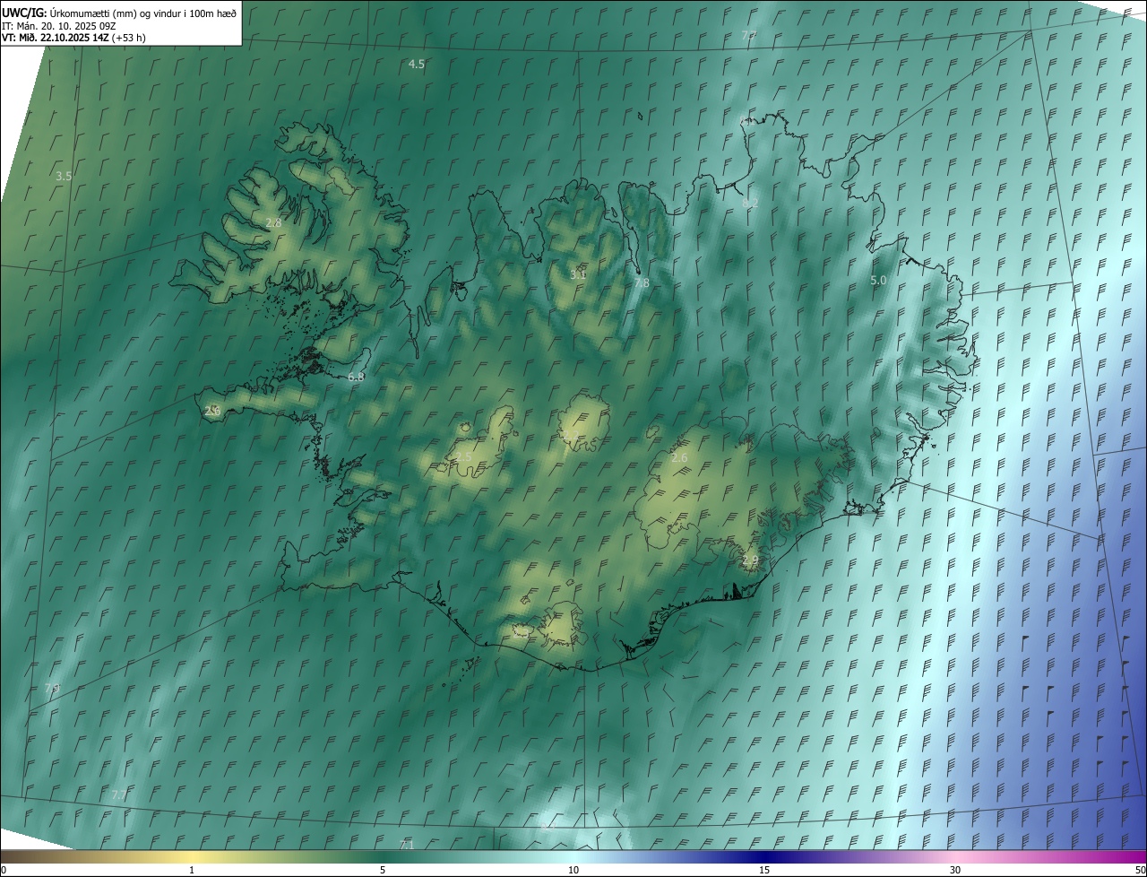Click the 2.9 value near the southeast coast
1147x877 pixels.
pos(750,560)
